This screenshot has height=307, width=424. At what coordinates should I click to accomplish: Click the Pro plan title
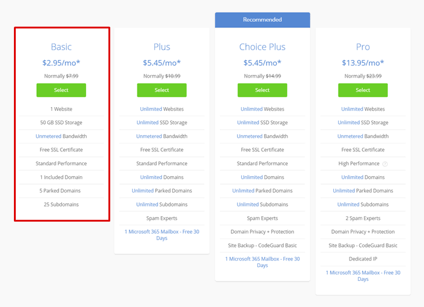(363, 47)
